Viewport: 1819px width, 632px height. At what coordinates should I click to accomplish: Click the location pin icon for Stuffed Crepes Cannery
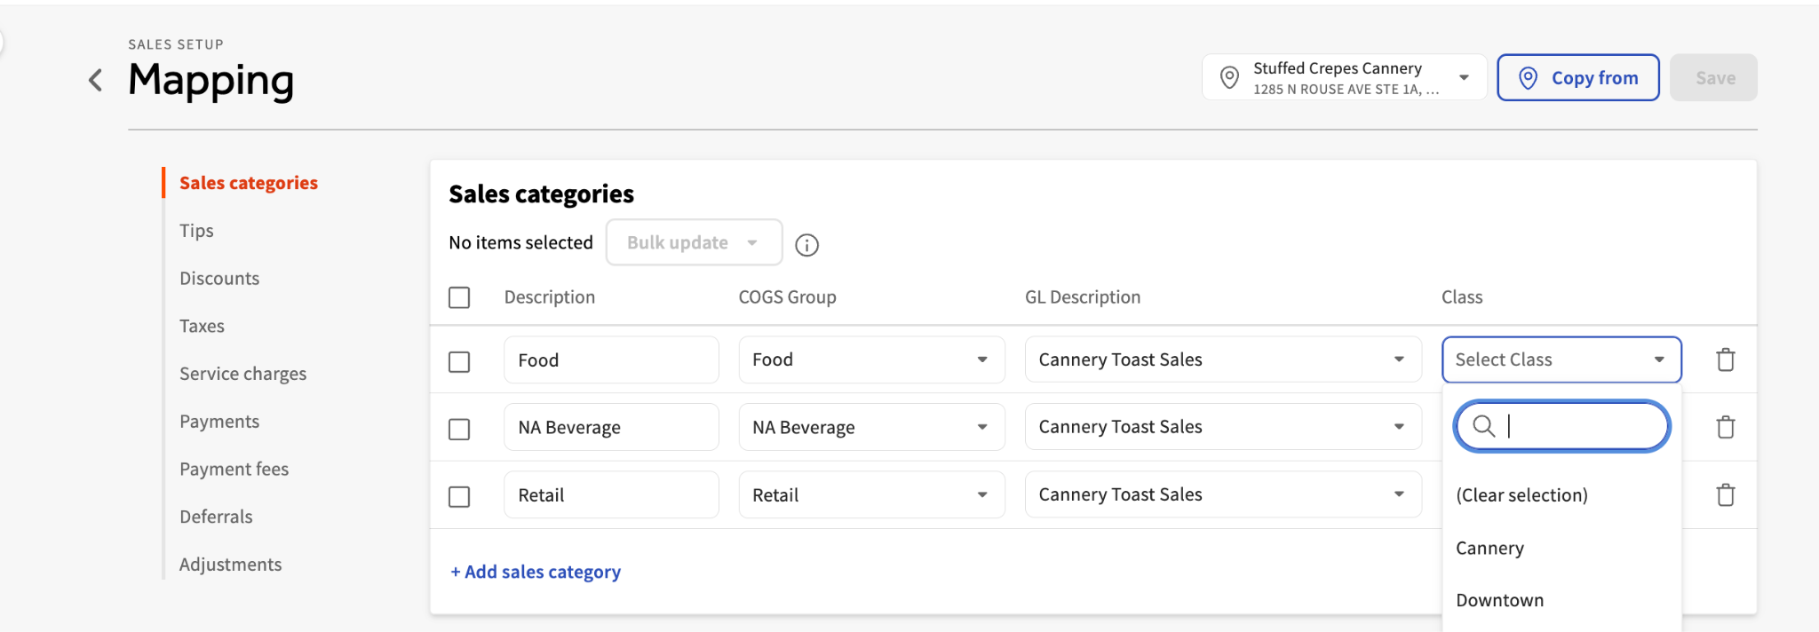(1229, 78)
